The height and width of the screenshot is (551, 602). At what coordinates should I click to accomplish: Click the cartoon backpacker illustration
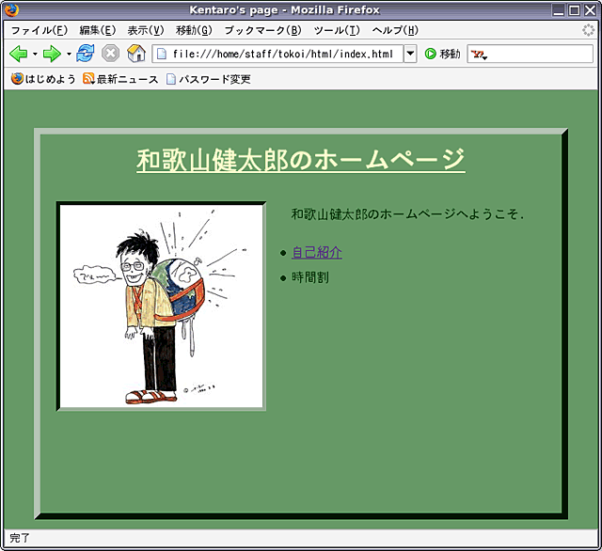[161, 307]
